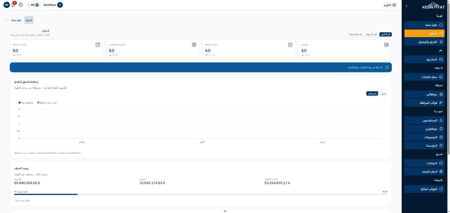The height and width of the screenshot is (213, 450).
Task: Click the export icon on الجزاءات الموقعة card
Action: (x=98, y=45)
